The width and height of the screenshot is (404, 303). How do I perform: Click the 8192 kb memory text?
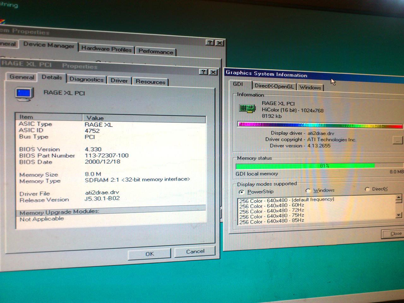[x=271, y=116]
